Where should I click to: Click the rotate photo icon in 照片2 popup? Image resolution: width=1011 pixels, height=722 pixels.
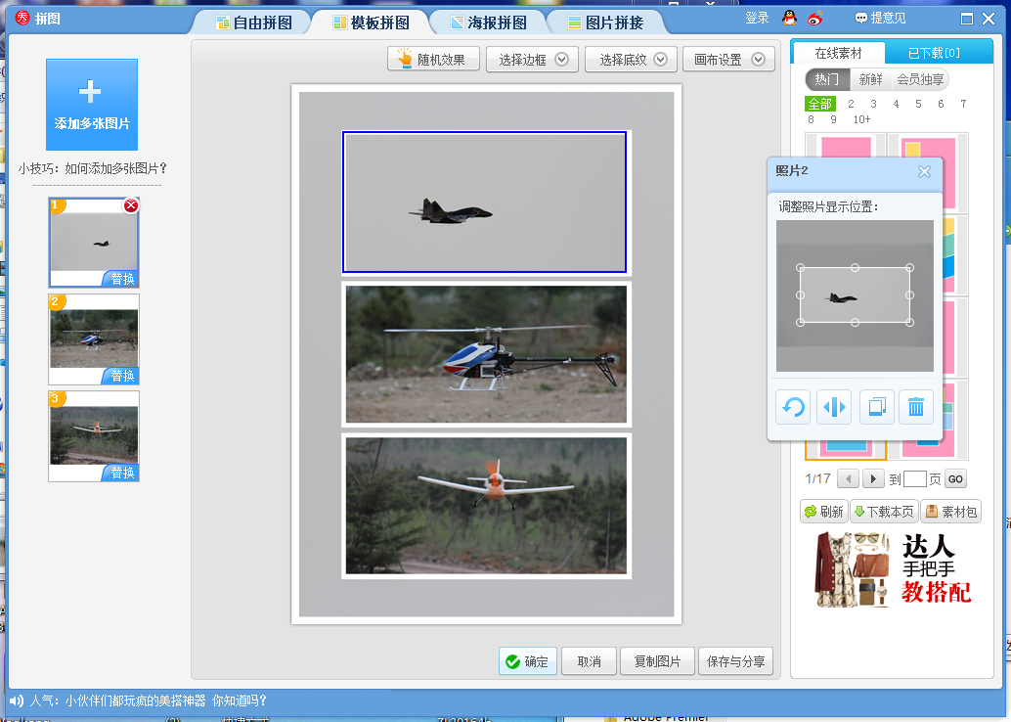tap(792, 407)
